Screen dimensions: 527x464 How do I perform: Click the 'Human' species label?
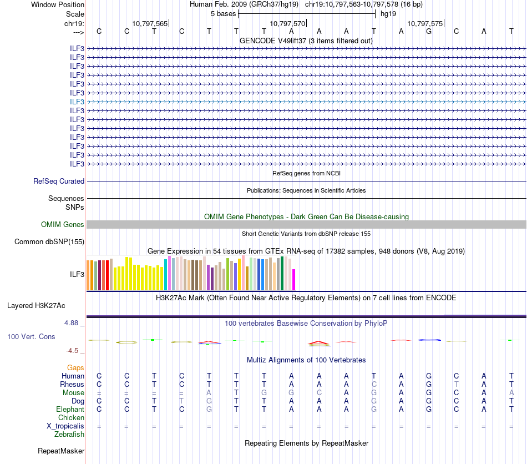pos(73,376)
